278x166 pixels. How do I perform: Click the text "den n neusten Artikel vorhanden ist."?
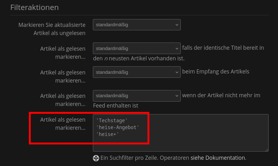click(139, 58)
